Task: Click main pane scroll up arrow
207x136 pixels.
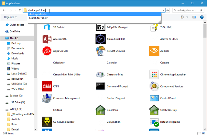Action: pos(205,22)
